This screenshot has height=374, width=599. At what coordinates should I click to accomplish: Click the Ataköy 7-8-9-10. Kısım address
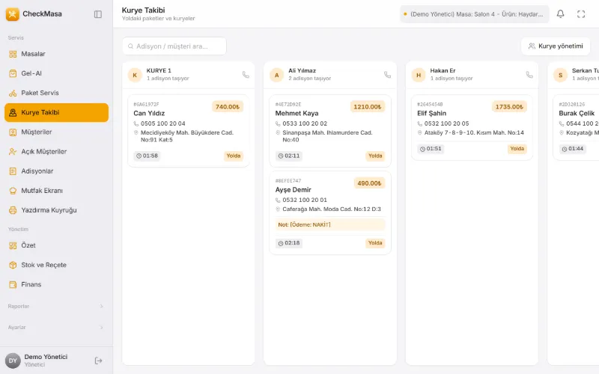(474, 133)
